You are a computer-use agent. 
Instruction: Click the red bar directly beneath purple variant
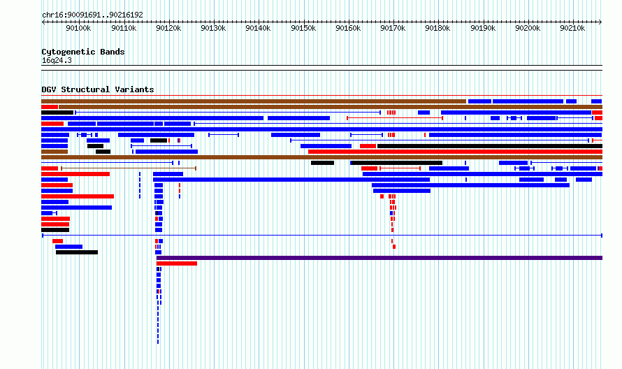pos(177,263)
